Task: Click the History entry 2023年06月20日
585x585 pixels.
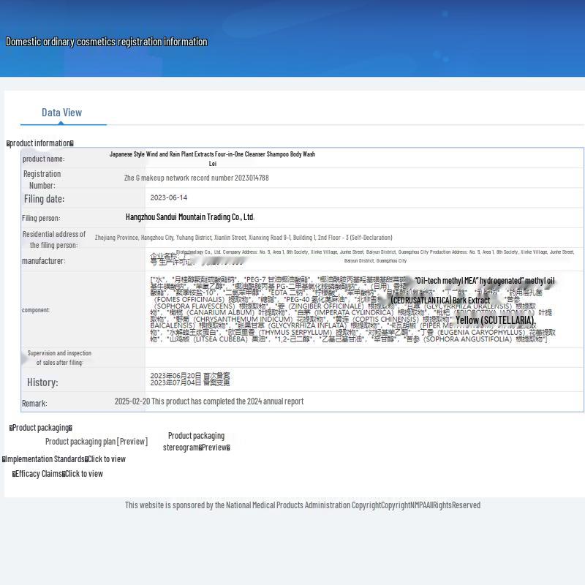Action: tap(190, 375)
